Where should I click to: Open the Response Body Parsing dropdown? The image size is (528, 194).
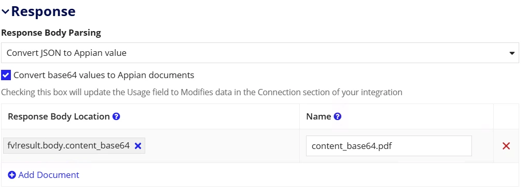click(x=260, y=53)
